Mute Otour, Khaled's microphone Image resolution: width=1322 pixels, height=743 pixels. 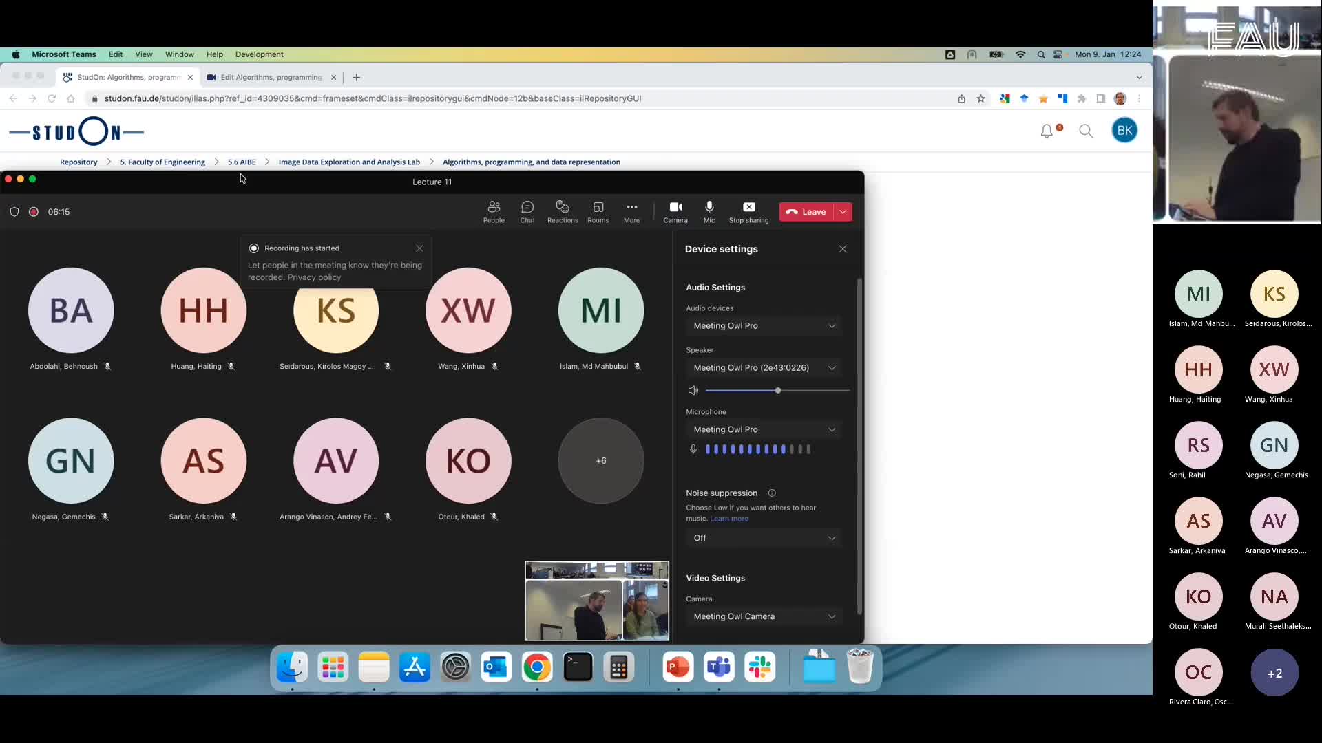click(495, 517)
